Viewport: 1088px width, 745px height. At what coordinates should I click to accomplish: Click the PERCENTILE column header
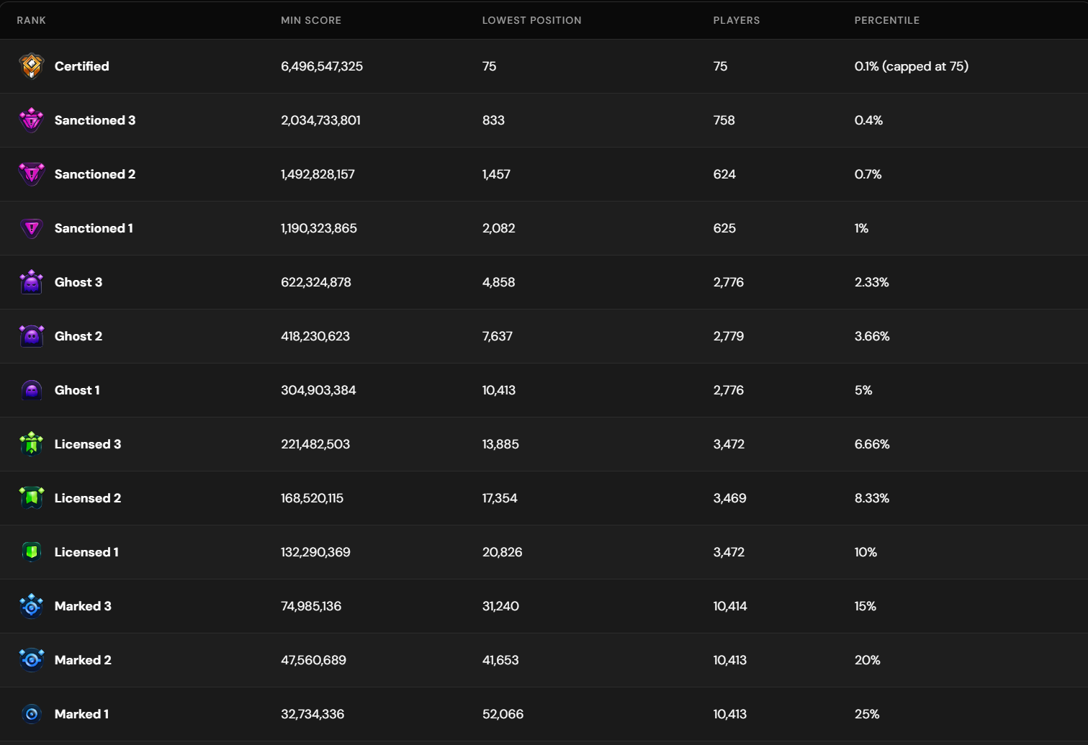887,20
